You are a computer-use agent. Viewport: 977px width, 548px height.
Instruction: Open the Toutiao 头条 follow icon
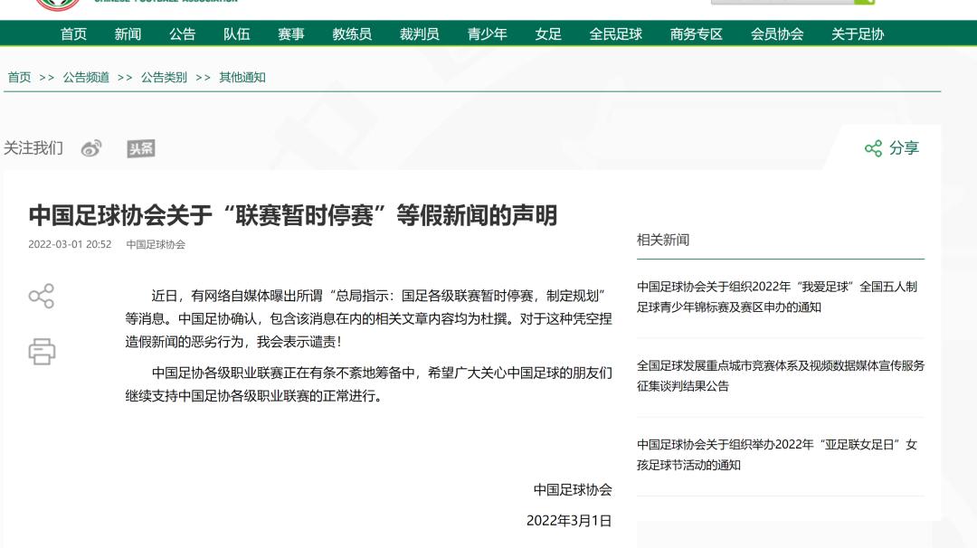[141, 148]
